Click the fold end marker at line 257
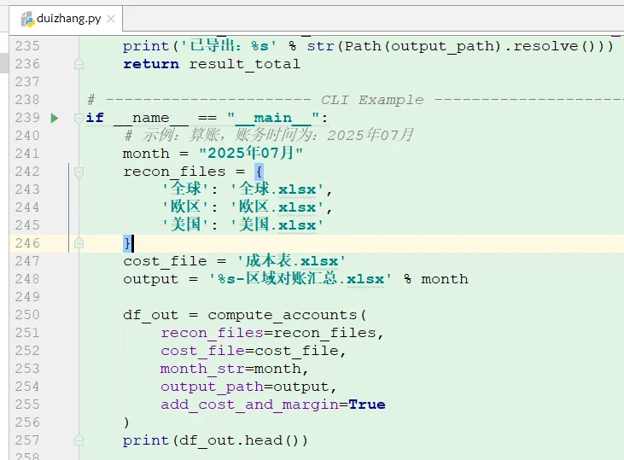This screenshot has width=624, height=460. 79,440
